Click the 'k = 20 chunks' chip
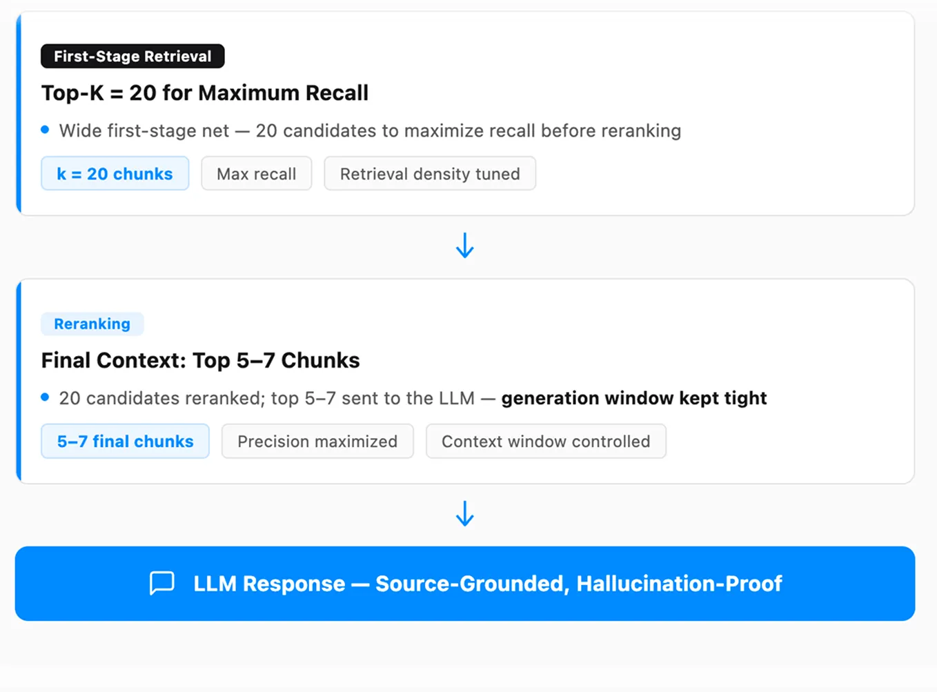Viewport: 937px width, 692px height. pos(115,174)
